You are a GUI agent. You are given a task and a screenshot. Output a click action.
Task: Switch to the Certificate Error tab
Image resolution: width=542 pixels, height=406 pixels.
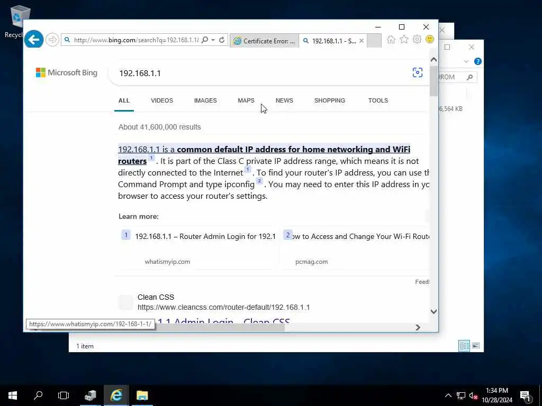point(265,41)
